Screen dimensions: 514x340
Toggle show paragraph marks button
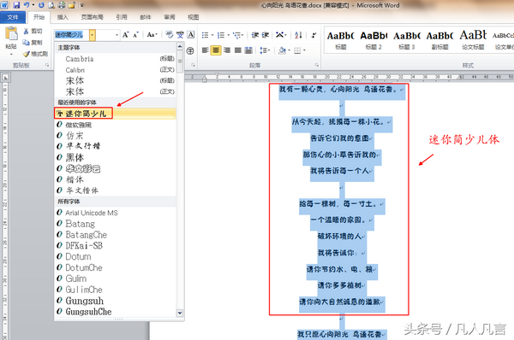tap(314, 35)
